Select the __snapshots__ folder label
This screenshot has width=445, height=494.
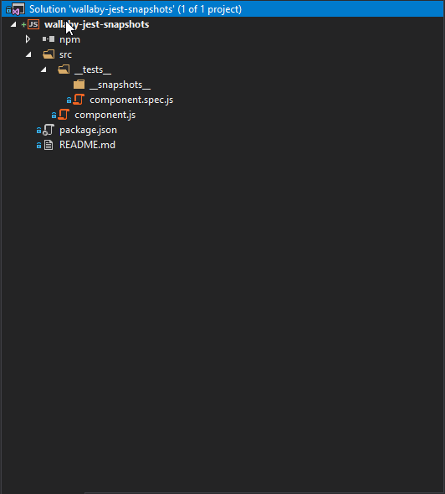click(120, 85)
